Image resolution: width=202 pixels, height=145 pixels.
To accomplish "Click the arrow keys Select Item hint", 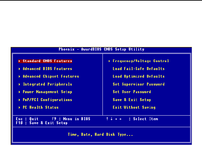I will point(132,119).
